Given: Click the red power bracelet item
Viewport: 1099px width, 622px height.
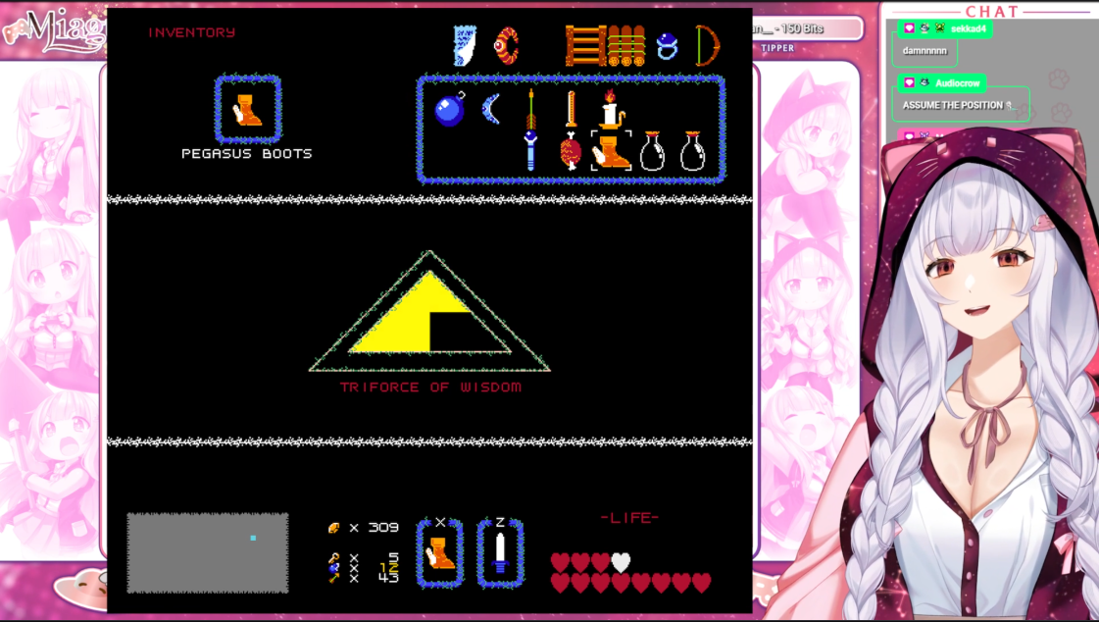Looking at the screenshot, I should click(507, 45).
